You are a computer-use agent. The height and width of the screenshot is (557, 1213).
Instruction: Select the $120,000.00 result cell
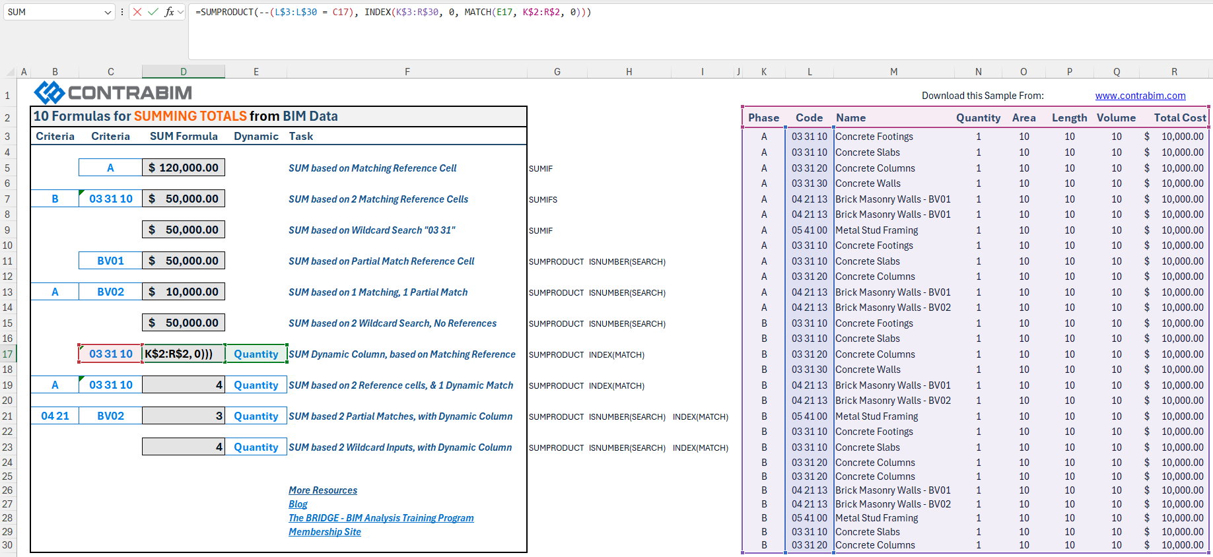point(184,168)
